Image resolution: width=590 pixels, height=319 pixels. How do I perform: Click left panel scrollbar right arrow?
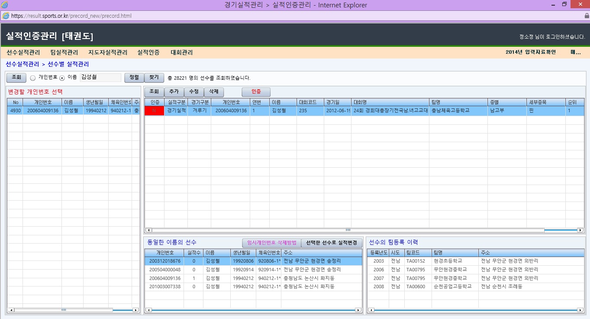click(x=136, y=310)
